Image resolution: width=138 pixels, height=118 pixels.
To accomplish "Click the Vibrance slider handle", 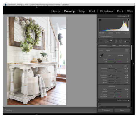I will pyautogui.click(x=115, y=94).
